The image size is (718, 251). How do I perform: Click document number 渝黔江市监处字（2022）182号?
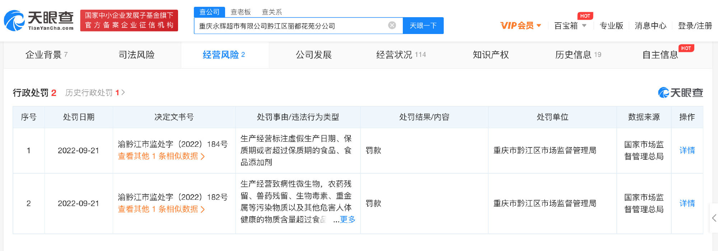173,197
